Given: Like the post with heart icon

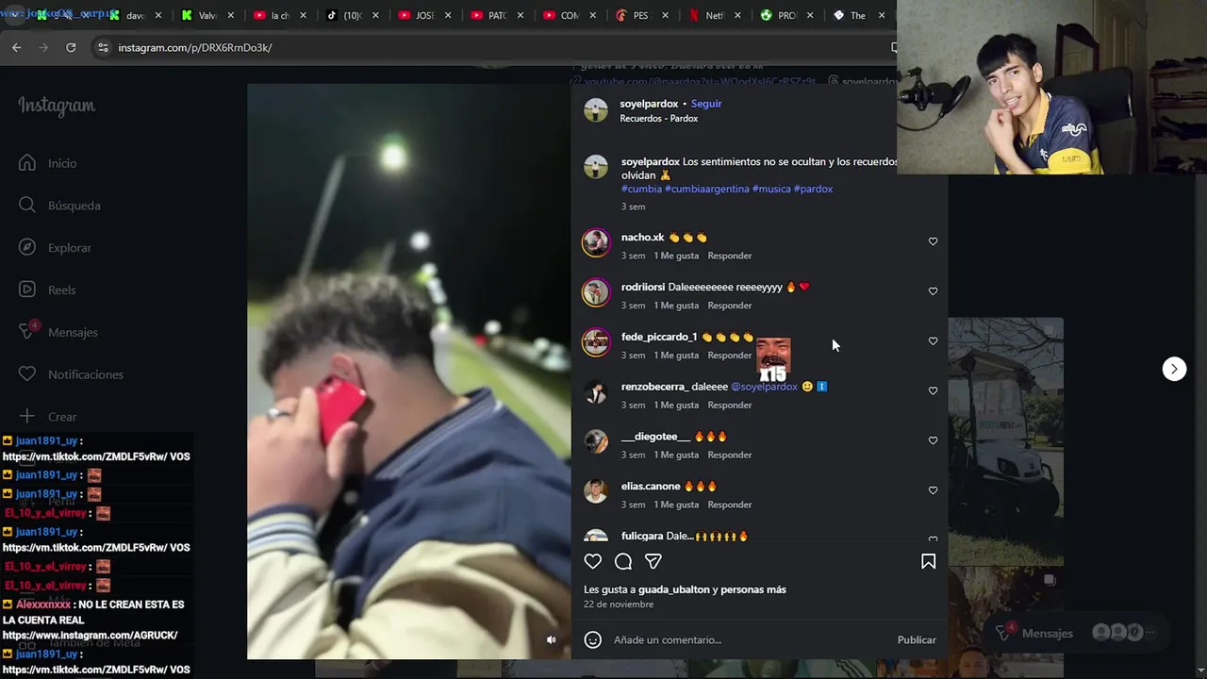Looking at the screenshot, I should tap(592, 561).
